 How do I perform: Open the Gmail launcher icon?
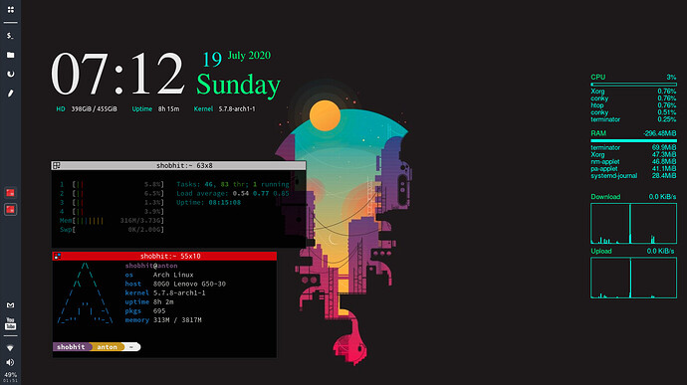(x=11, y=305)
